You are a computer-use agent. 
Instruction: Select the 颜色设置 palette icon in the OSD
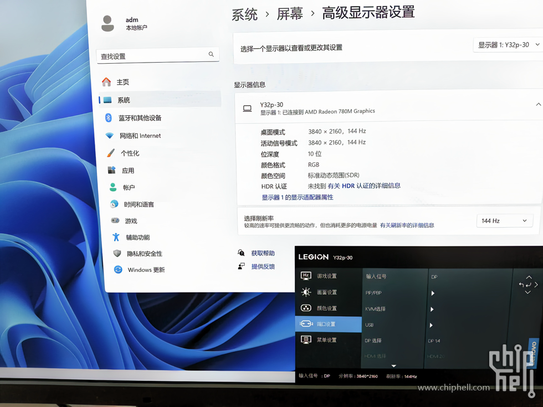point(306,308)
